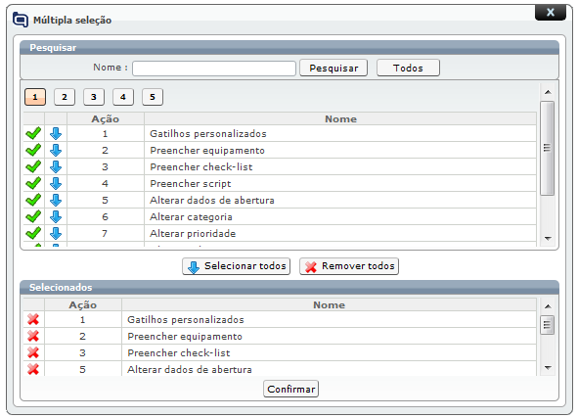Viewport: 578px width, 418px height.
Task: Click blue add arrow for Preencher script
Action: [x=56, y=183]
